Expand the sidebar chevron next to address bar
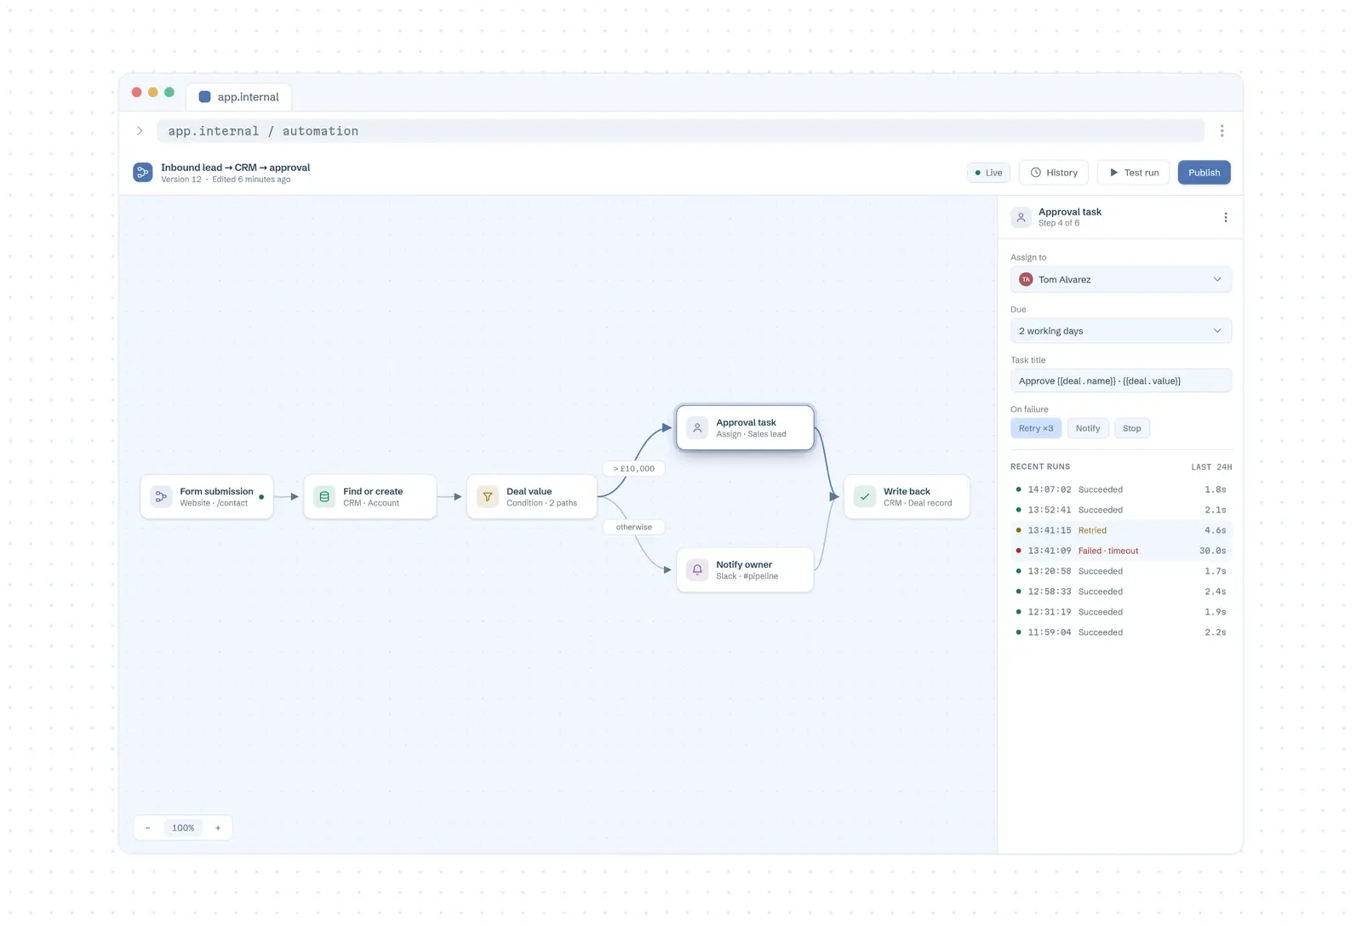The image size is (1362, 926). point(140,131)
